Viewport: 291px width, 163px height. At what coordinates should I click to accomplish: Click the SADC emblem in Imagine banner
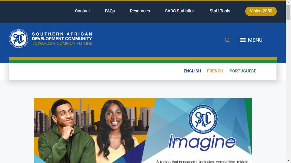[203, 119]
